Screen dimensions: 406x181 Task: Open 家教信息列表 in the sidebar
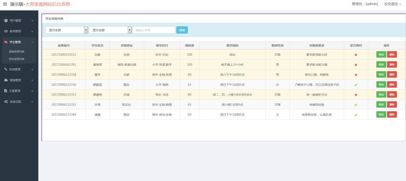17,51
